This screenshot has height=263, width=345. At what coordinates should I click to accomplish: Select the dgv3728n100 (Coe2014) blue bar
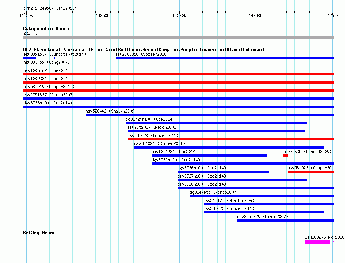pos(256,188)
